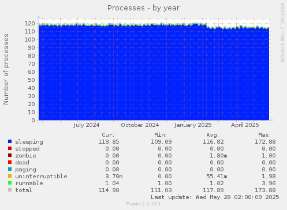Select the 'uninterruptible' legend label
Viewport: 287px width, 210px height.
click(x=41, y=177)
